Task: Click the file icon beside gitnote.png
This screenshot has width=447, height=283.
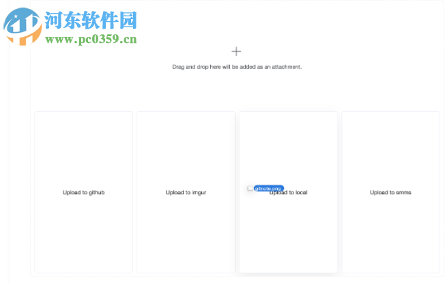Action: click(x=250, y=188)
